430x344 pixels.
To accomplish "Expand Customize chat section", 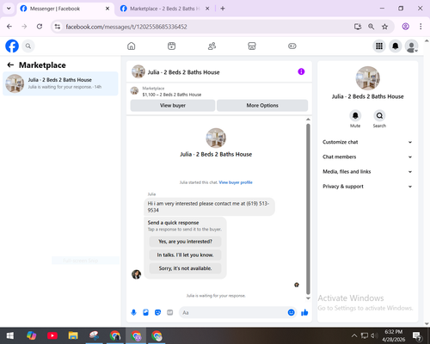I will pos(367,142).
